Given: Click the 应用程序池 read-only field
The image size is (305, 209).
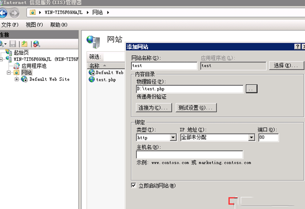Looking at the screenshot, I should [233, 66].
